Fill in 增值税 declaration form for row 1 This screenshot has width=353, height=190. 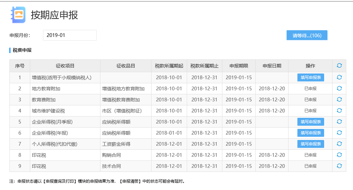(310, 78)
